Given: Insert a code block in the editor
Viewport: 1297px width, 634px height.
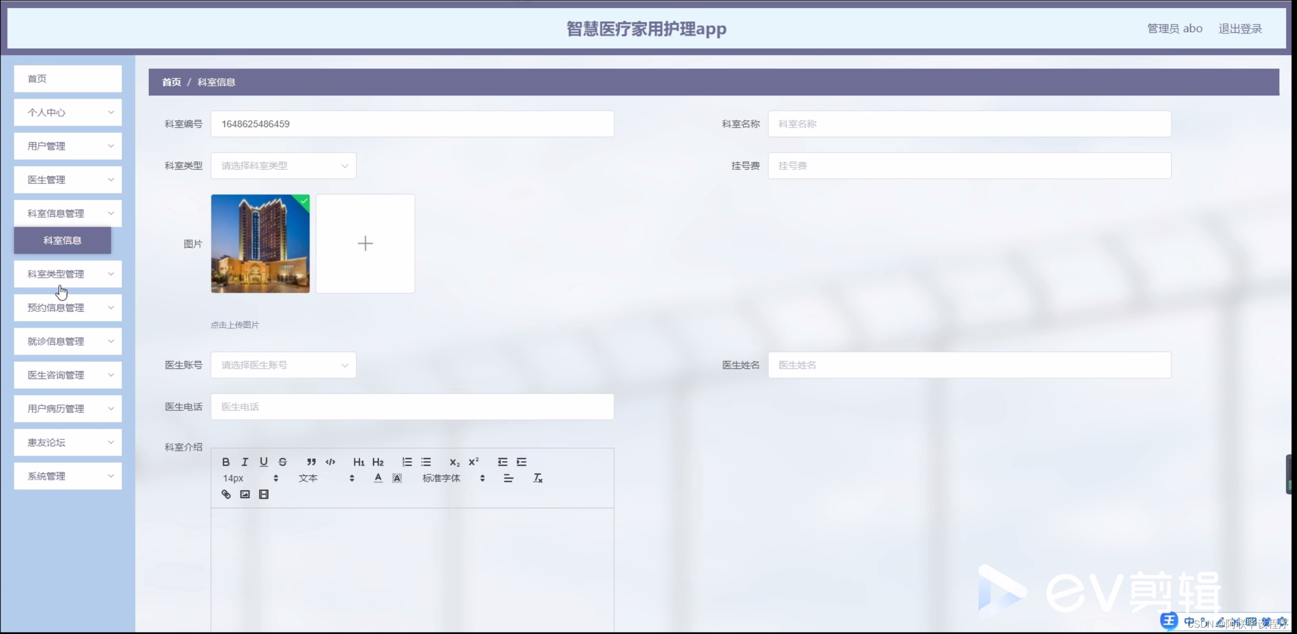Looking at the screenshot, I should point(330,462).
